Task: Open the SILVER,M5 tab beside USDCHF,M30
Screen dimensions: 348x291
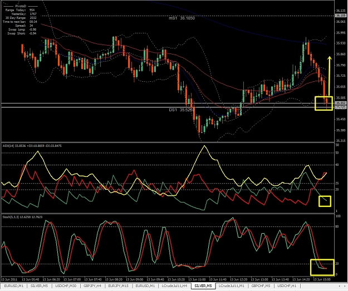Action: pyautogui.click(x=39, y=286)
